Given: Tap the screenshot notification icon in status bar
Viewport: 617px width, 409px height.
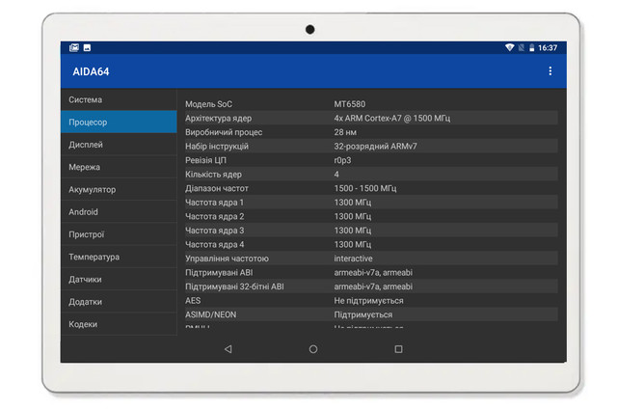Looking at the screenshot, I should point(74,47).
